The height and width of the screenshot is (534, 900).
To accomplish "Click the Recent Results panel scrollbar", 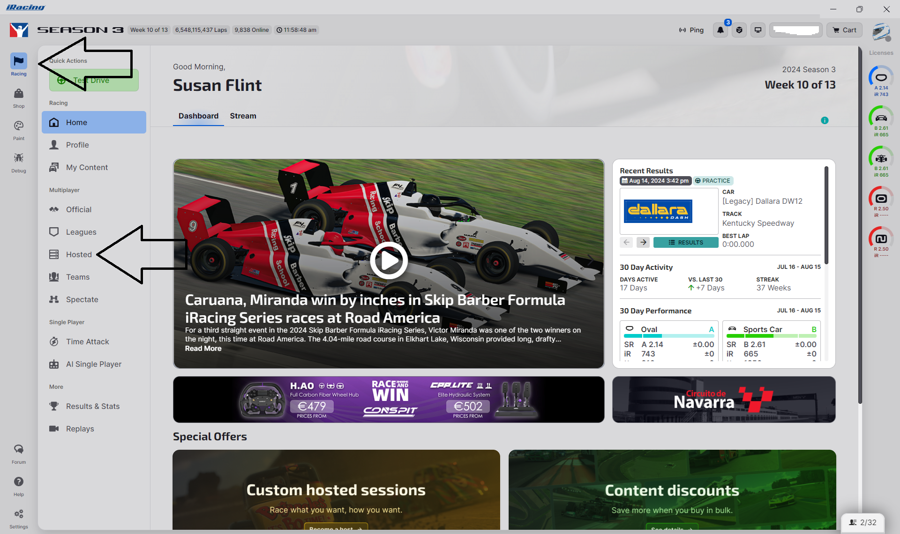I will [x=826, y=215].
